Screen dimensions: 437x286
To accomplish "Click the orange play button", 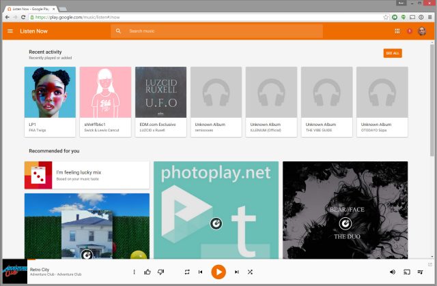I will 218,272.
